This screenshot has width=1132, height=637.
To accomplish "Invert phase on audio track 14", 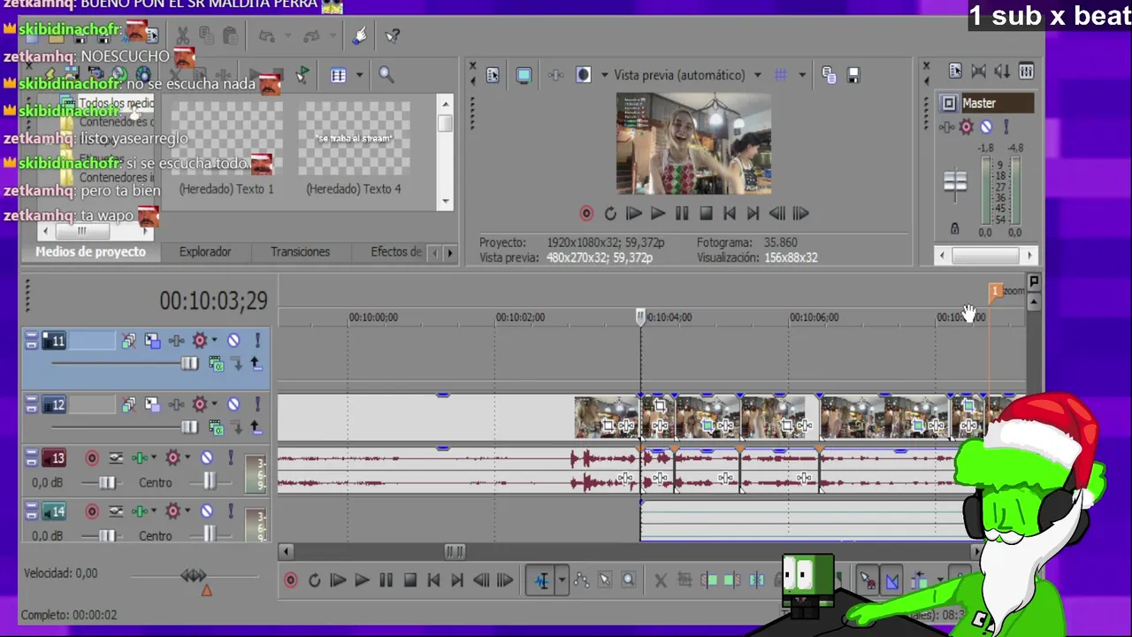I will click(x=116, y=510).
